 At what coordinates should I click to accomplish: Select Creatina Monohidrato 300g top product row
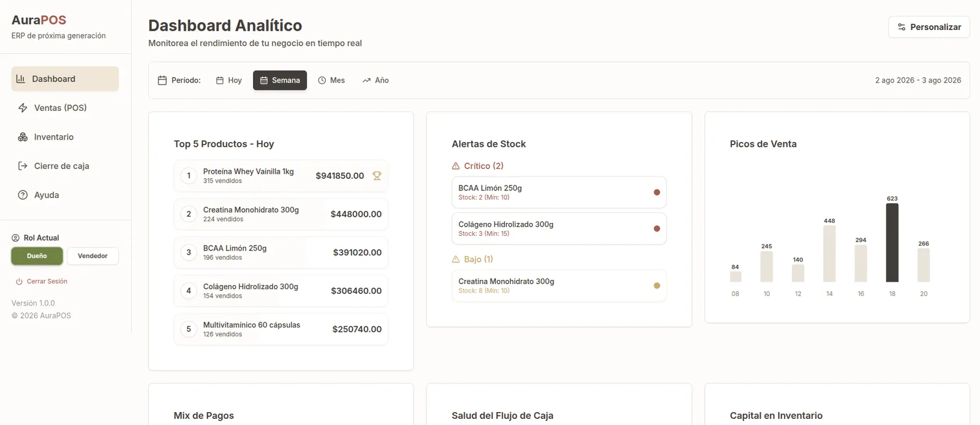pyautogui.click(x=281, y=214)
